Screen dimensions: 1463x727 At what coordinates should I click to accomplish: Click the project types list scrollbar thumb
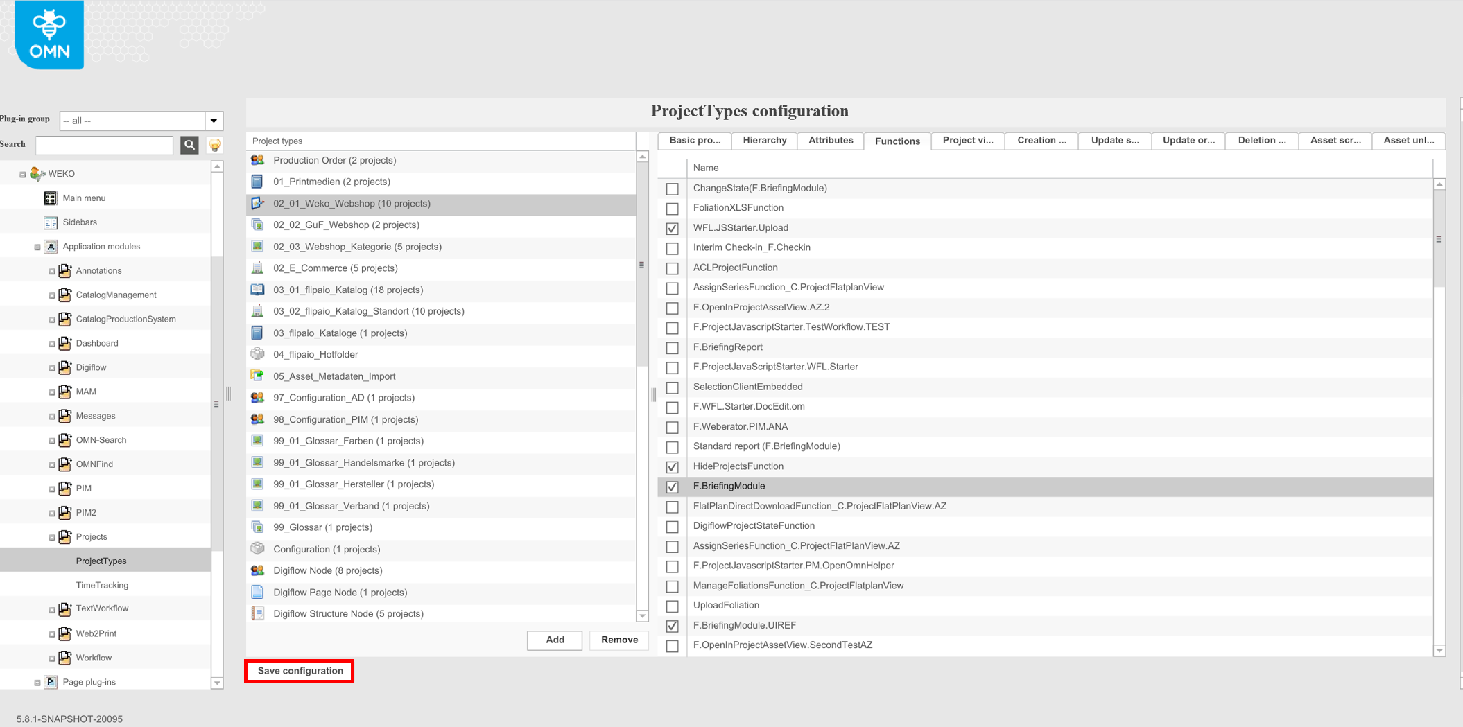pyautogui.click(x=642, y=265)
